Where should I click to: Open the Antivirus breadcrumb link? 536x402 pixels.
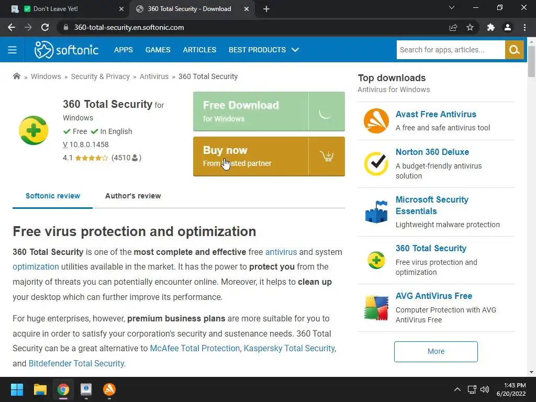click(x=154, y=76)
